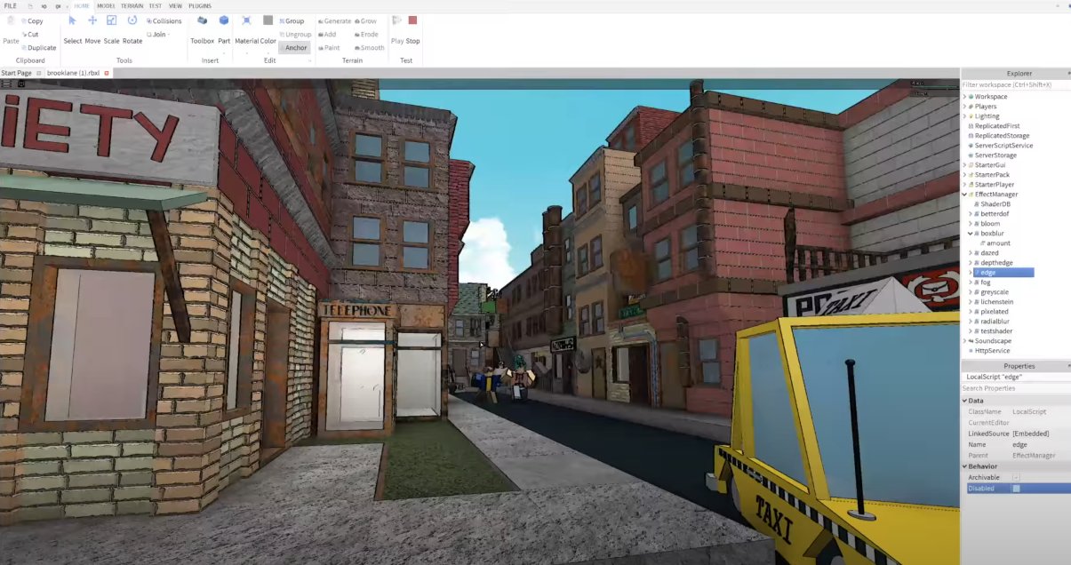Screen dimensions: 1071x565
Task: Generate terrain
Action: click(x=334, y=21)
